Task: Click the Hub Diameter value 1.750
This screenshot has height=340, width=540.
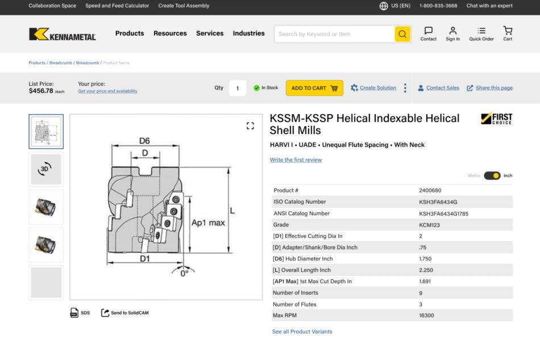Action: pos(425,259)
